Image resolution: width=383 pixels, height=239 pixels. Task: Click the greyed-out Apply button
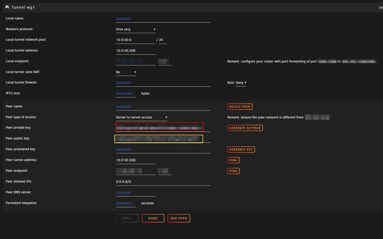pyautogui.click(x=127, y=218)
